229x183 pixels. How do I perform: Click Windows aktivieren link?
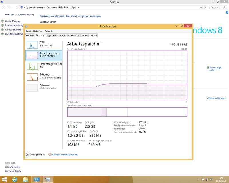coord(216,98)
